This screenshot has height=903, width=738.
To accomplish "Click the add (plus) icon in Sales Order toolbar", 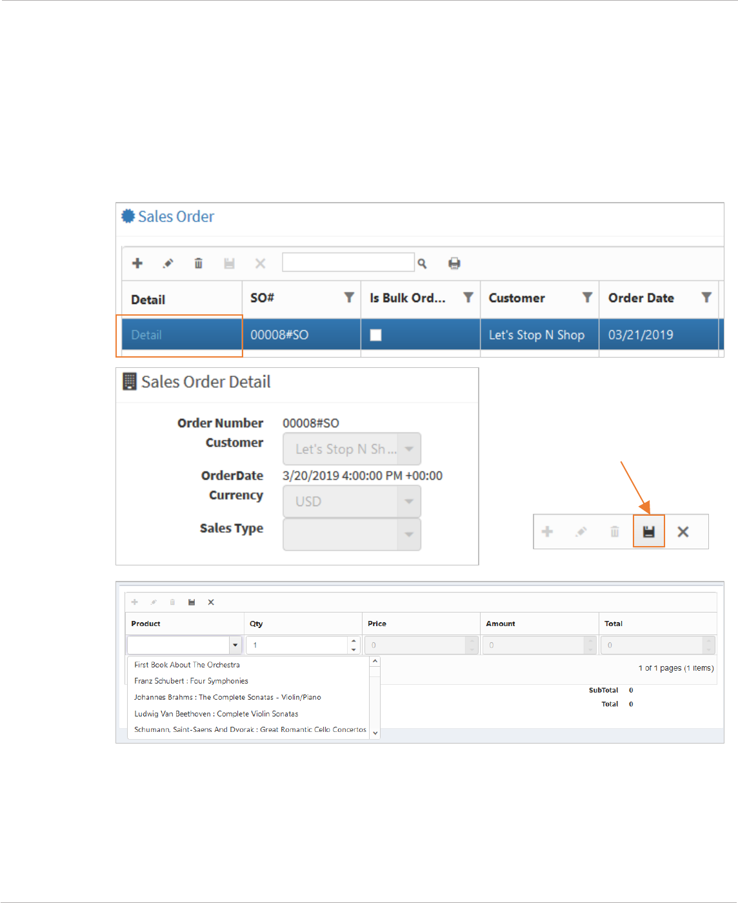I will (137, 263).
